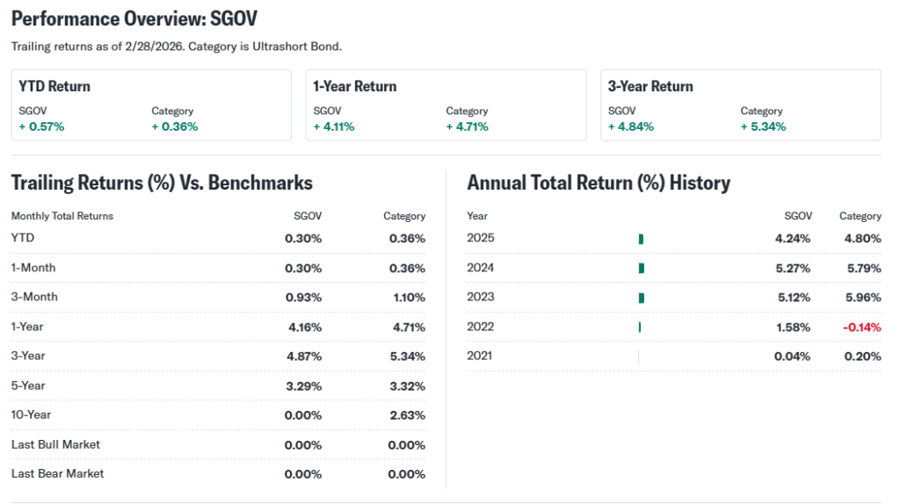Click the 2021 year row label

[480, 356]
